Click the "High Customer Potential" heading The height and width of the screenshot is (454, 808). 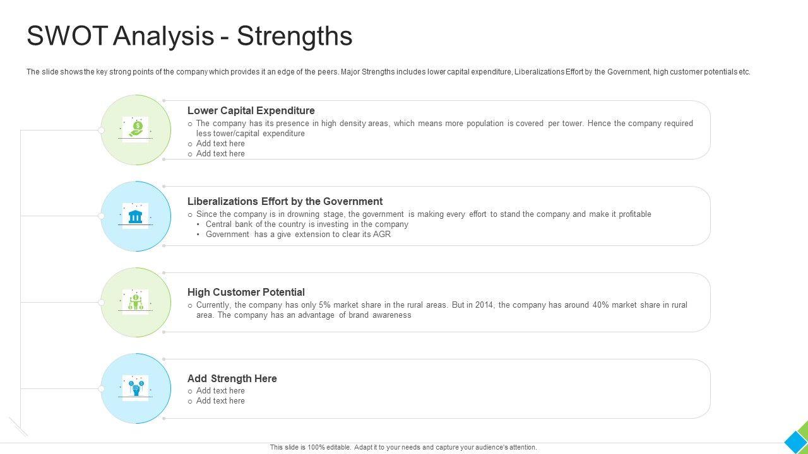click(x=246, y=293)
